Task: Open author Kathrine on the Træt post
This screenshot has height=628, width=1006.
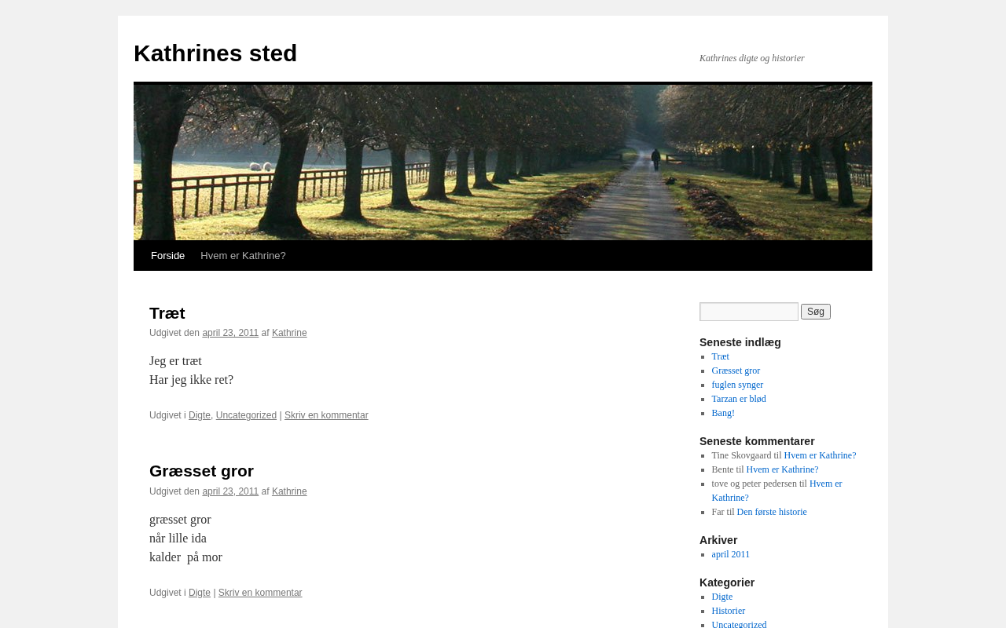Action: coord(289,333)
